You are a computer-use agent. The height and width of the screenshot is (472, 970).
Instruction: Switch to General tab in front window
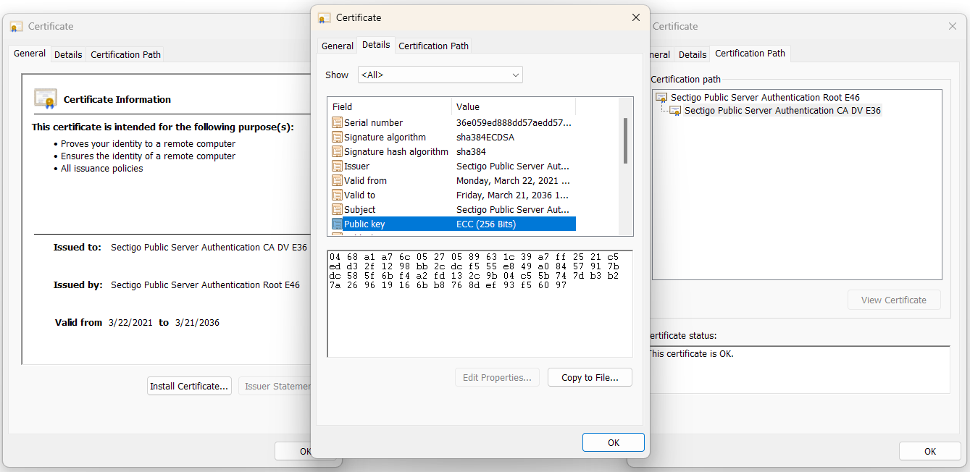click(338, 46)
